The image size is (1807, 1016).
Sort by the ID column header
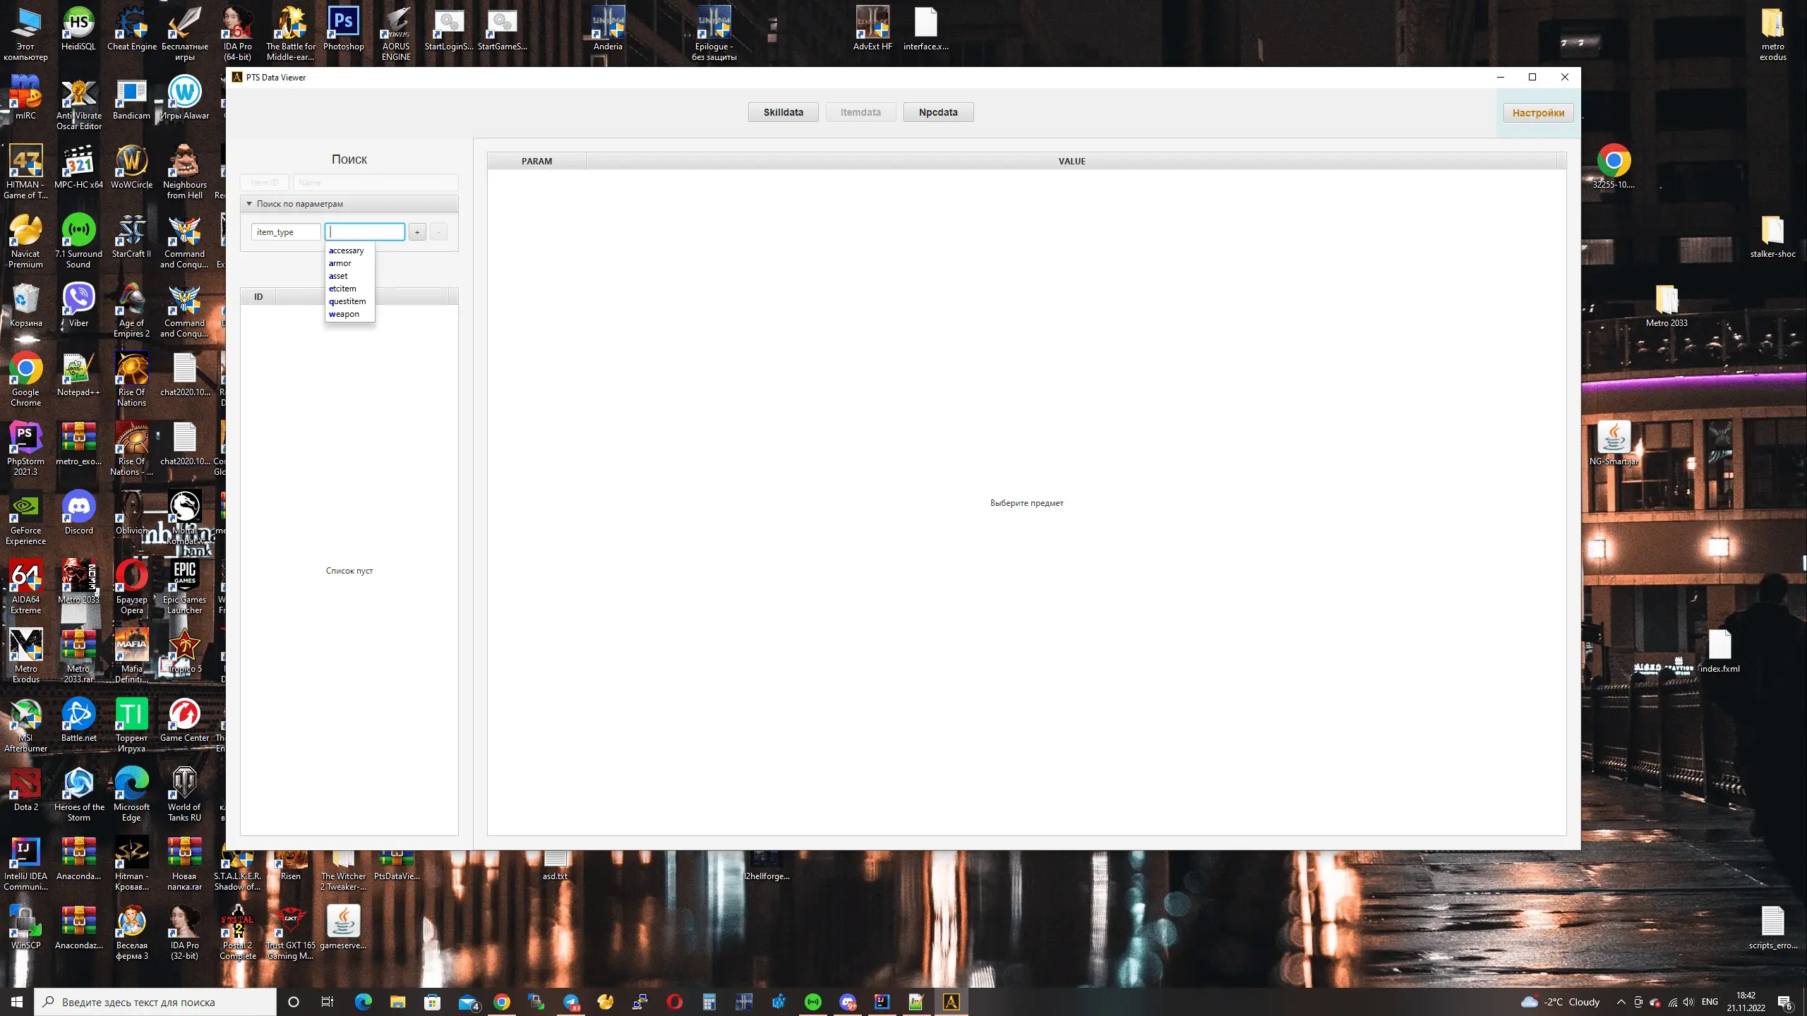(258, 297)
